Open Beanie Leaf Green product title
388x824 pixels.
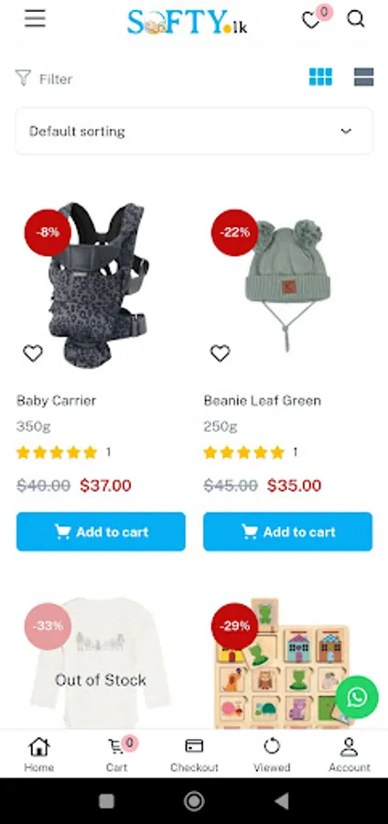(x=262, y=400)
